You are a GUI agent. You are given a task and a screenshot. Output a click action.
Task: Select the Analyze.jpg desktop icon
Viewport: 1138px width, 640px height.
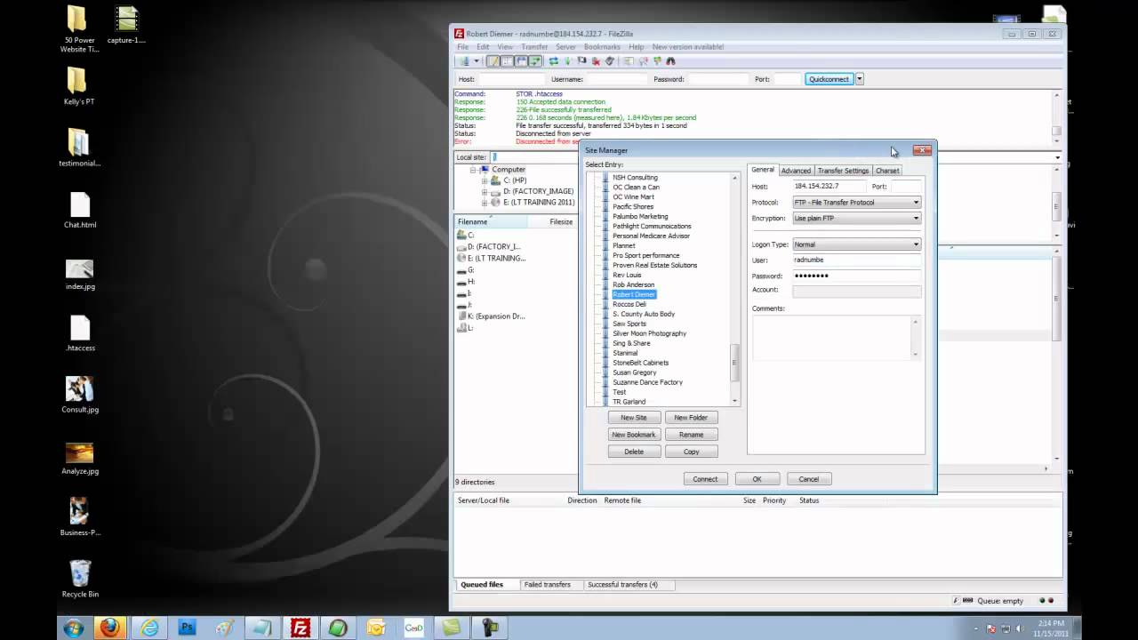pos(80,457)
